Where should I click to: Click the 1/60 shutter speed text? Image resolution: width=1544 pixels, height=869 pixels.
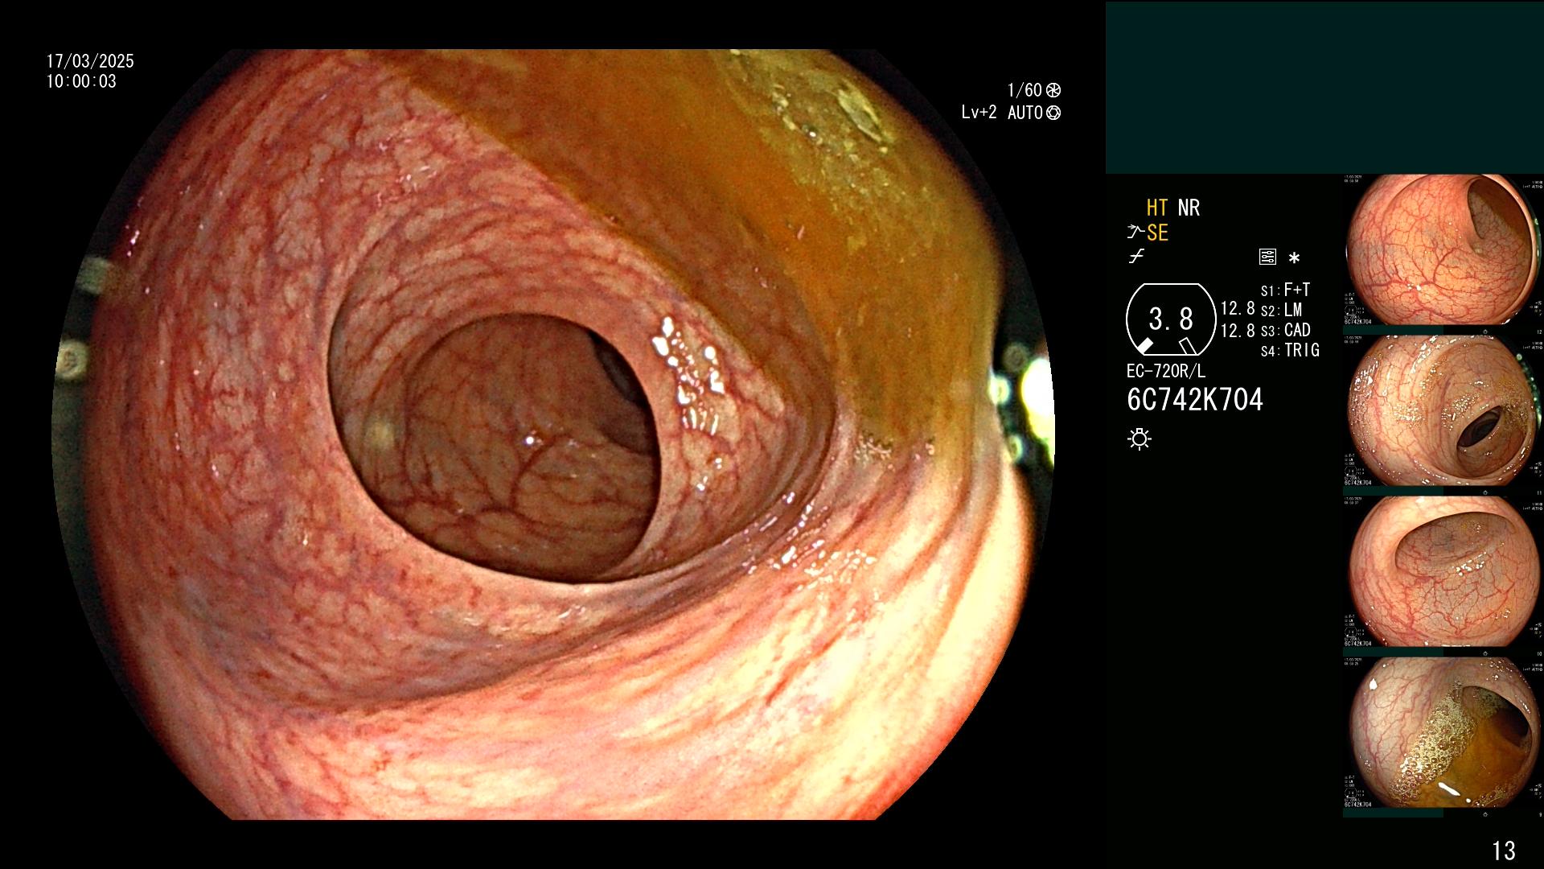click(1025, 90)
